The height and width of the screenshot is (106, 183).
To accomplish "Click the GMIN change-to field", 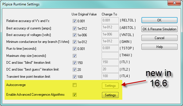I will (110, 41).
